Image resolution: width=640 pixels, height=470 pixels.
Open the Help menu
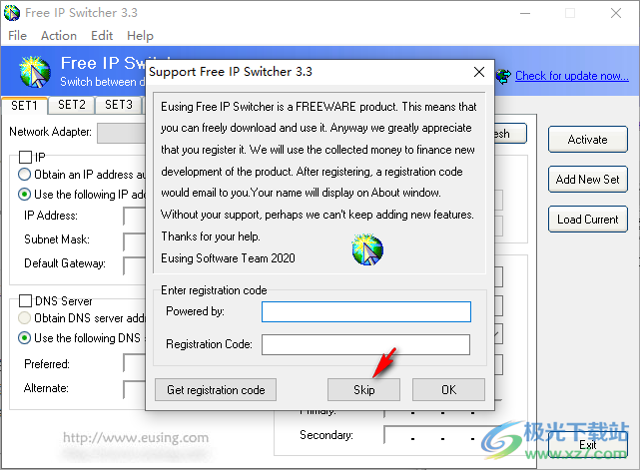pos(140,36)
